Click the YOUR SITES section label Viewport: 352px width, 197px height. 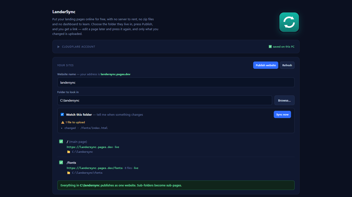pos(65,65)
